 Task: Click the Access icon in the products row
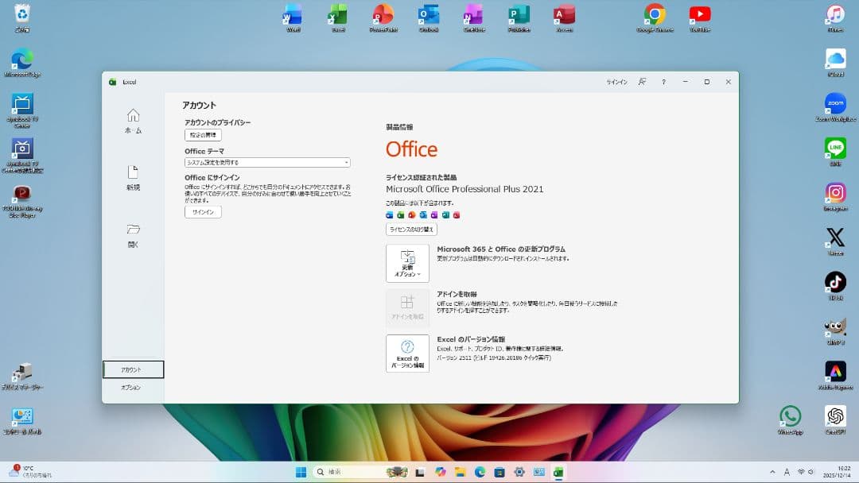point(456,214)
